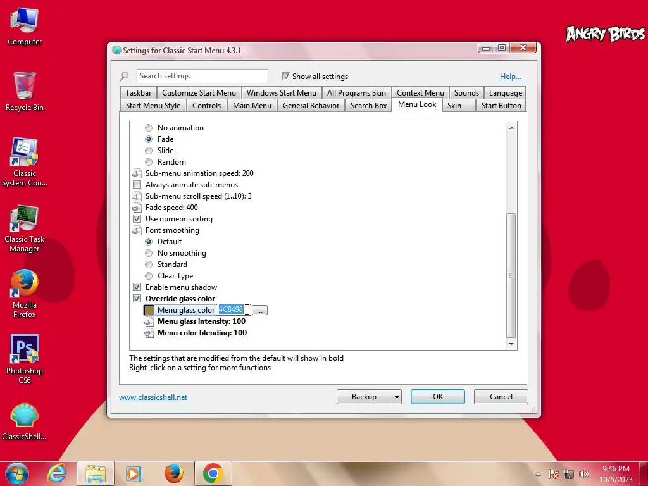The height and width of the screenshot is (486, 648).
Task: Uncheck Show all settings
Action: [286, 76]
